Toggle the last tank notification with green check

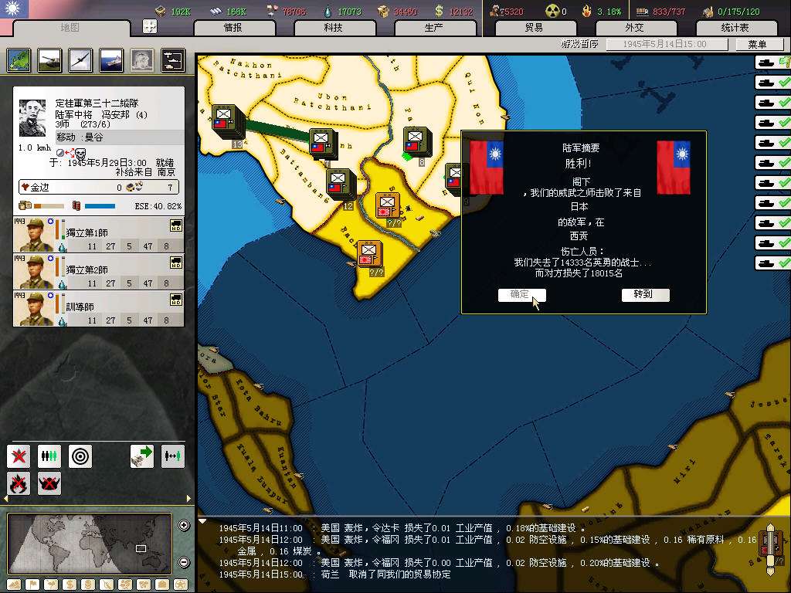pyautogui.click(x=773, y=263)
